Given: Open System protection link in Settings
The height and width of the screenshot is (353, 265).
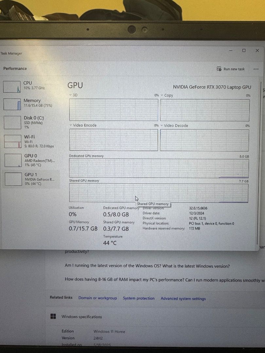Looking at the screenshot, I should 139,298.
